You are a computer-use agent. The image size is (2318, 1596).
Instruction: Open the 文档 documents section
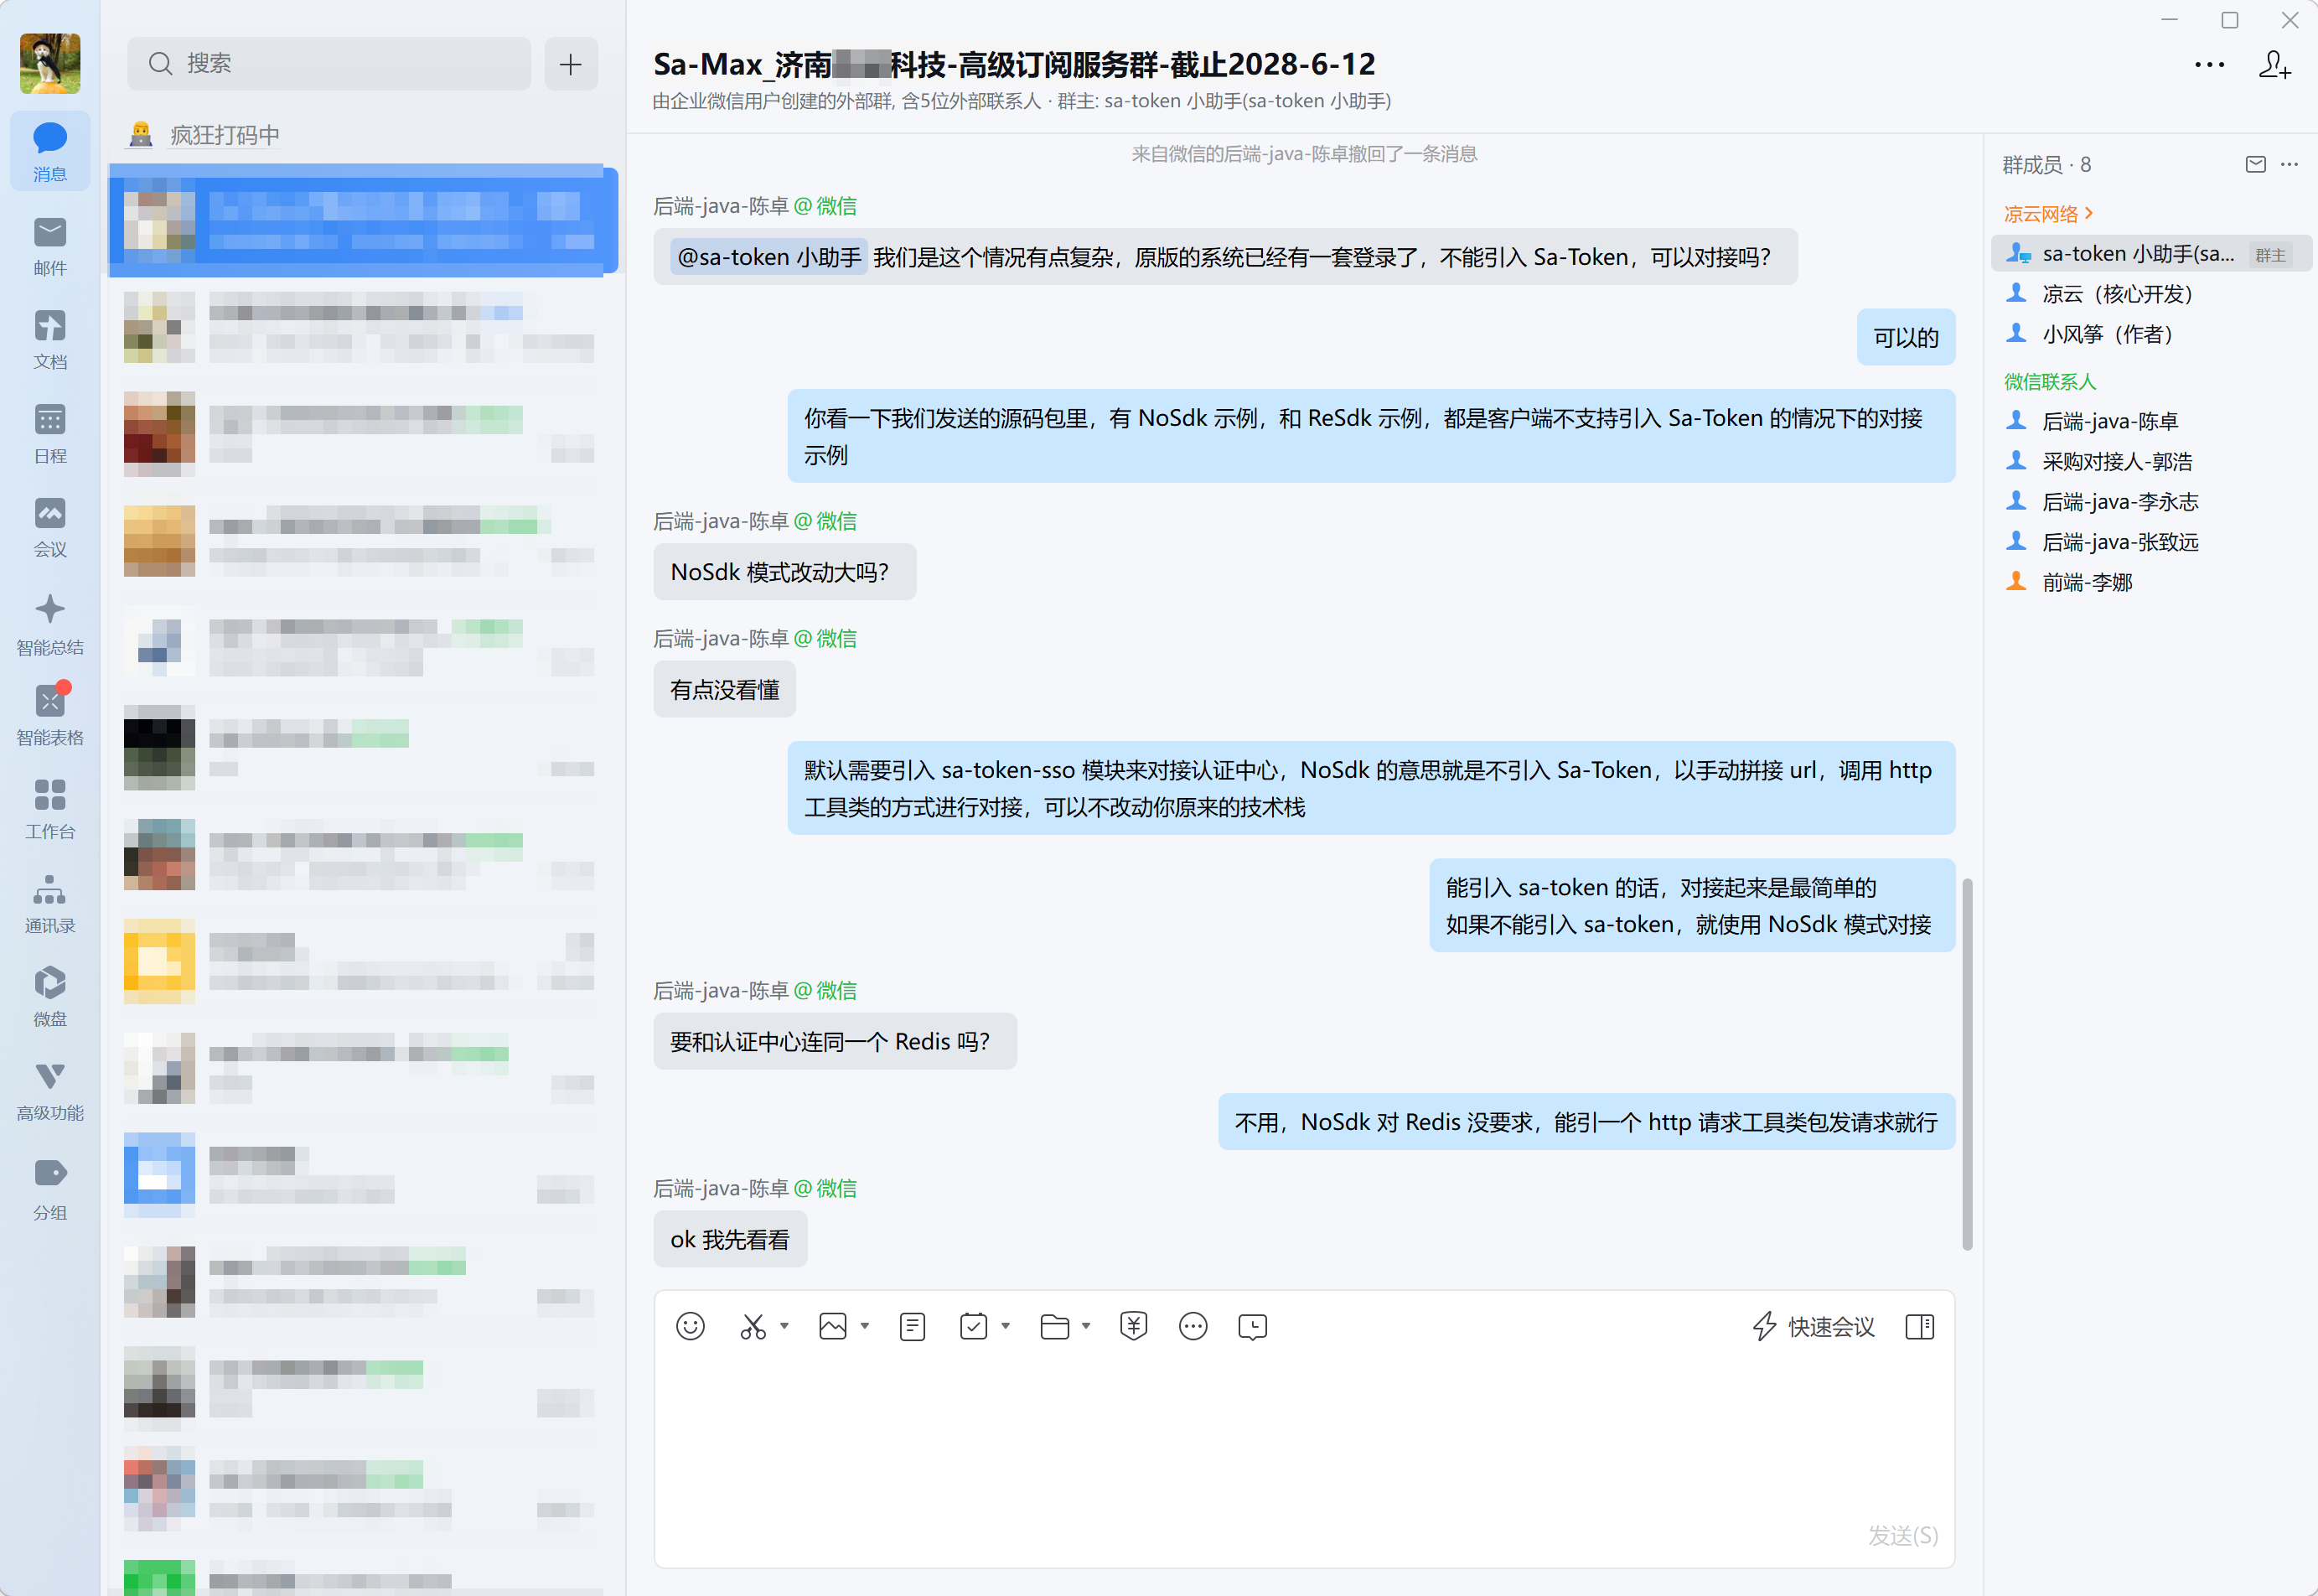click(x=50, y=340)
